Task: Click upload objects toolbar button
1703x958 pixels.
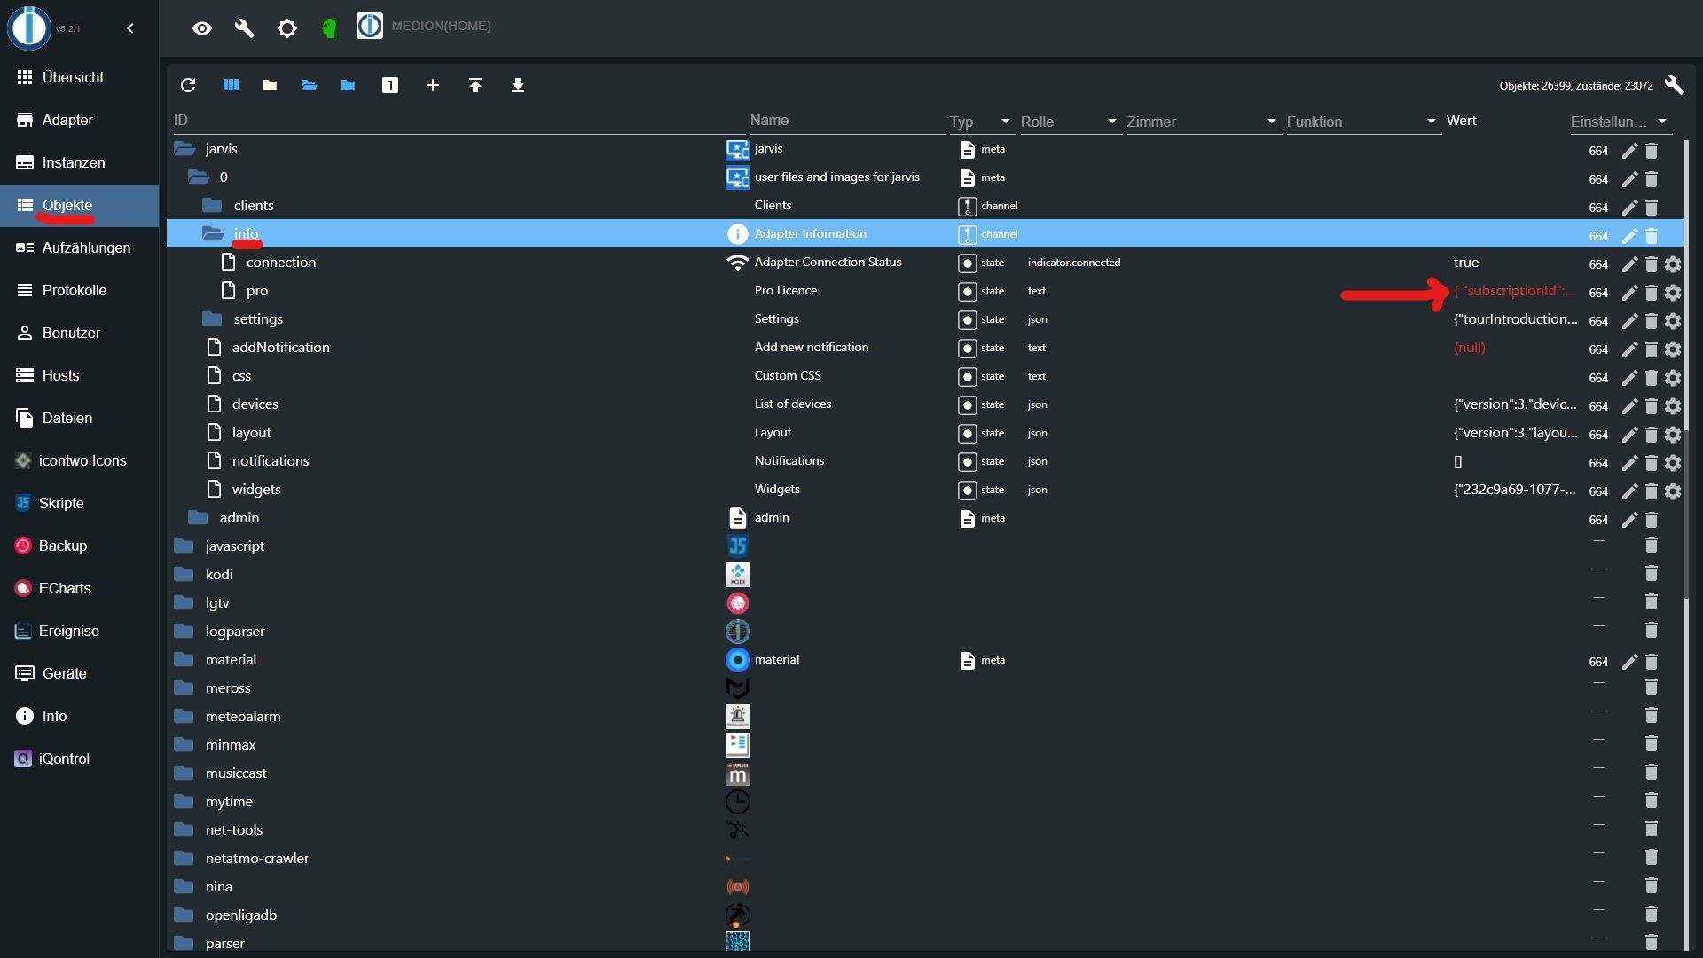Action: point(474,85)
